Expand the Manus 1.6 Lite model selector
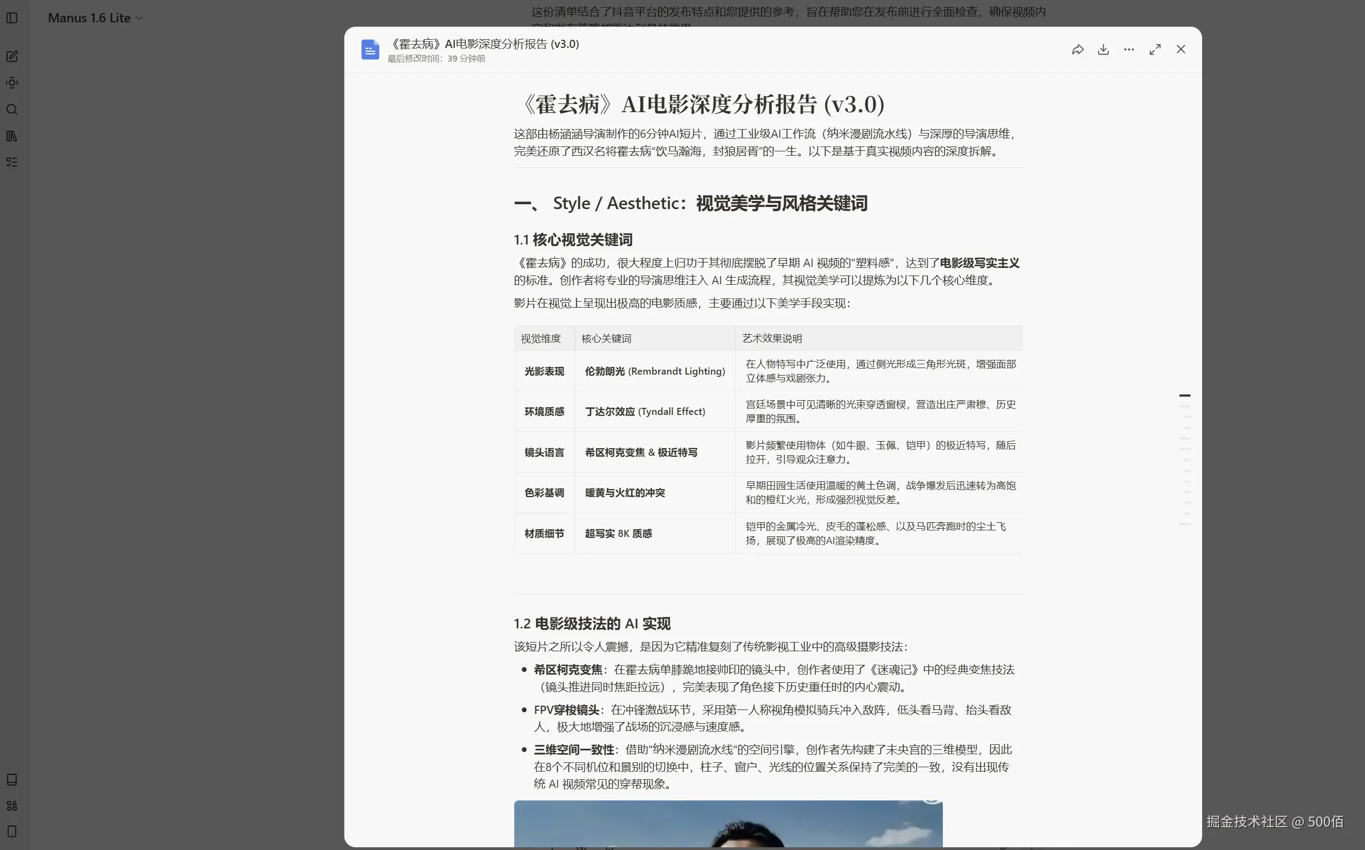Screen dimensions: 1365x850 click(94, 17)
